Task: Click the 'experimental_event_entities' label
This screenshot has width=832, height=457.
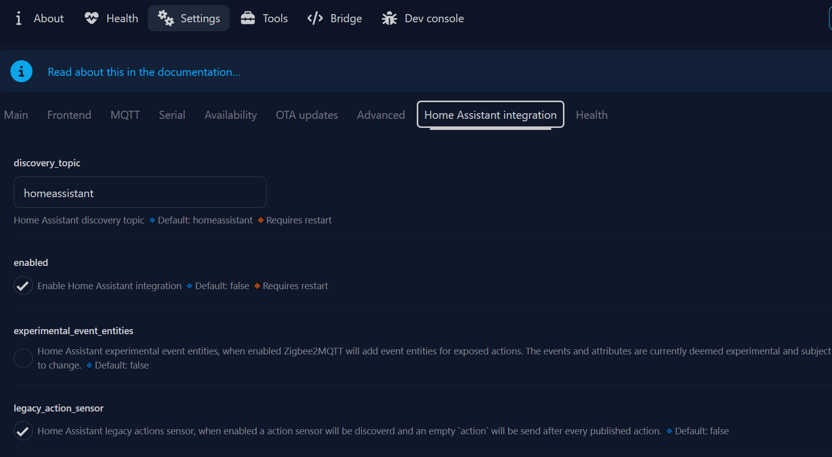Action: (x=73, y=331)
